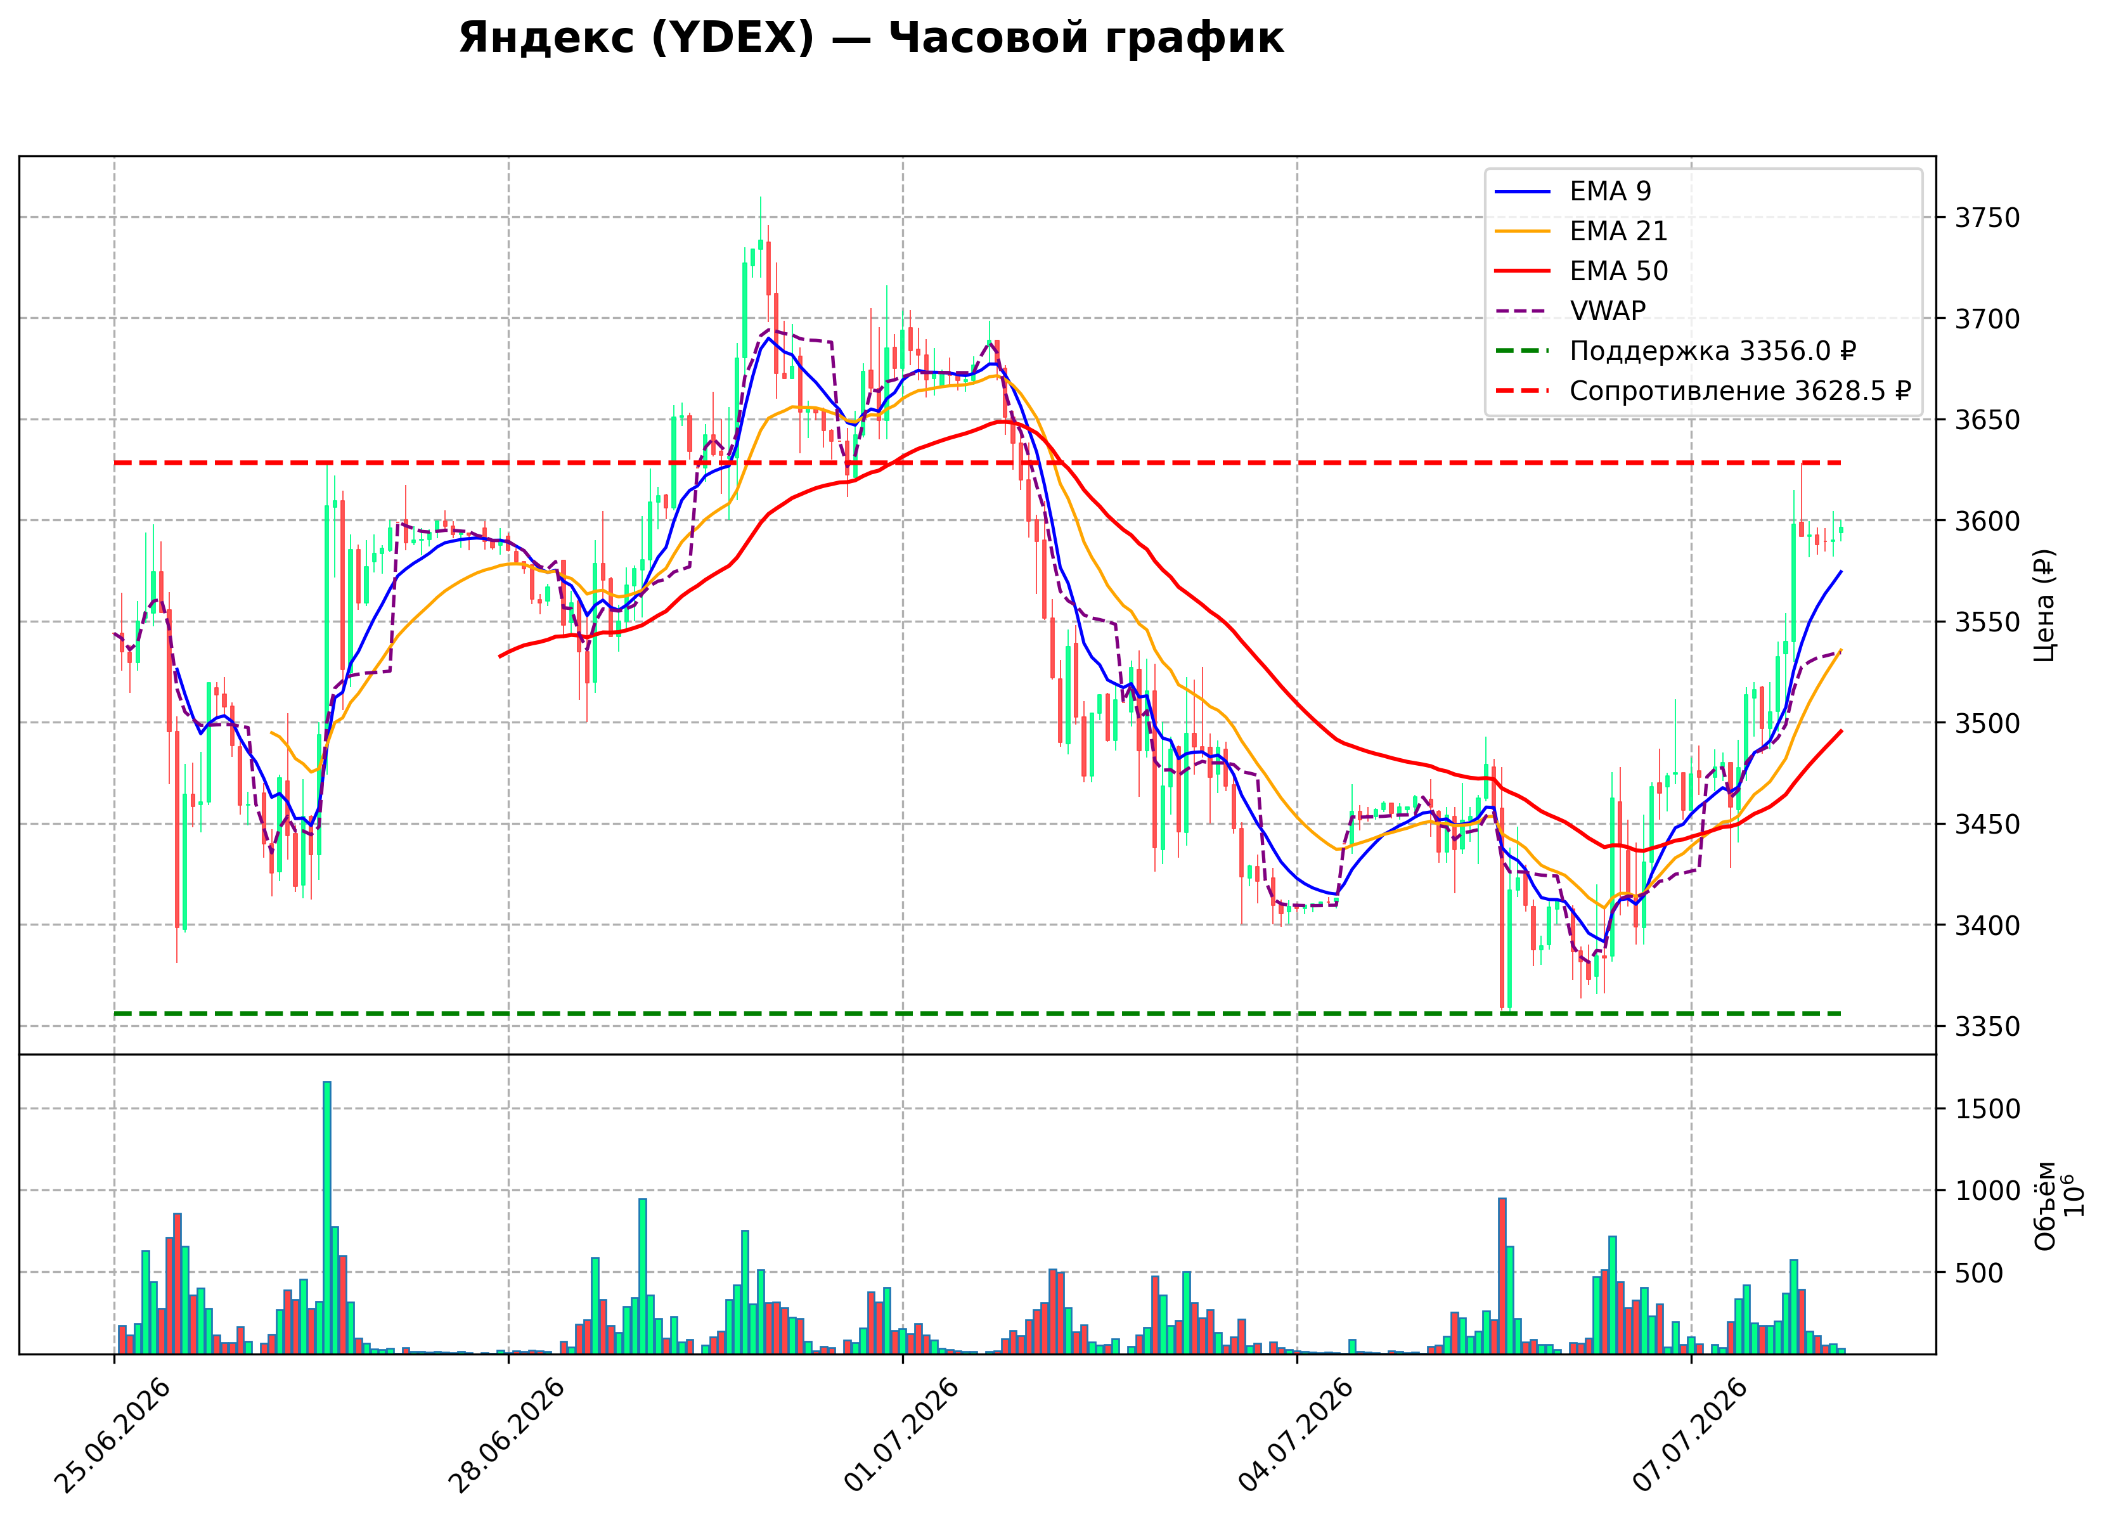This screenshot has height=1517, width=2109.
Task: Click the 1500 volume axis label
Action: pyautogui.click(x=1987, y=1109)
